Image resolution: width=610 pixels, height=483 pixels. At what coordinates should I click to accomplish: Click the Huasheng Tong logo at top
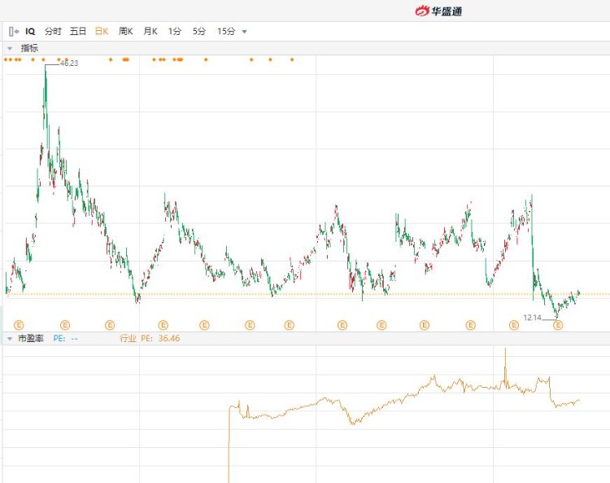pyautogui.click(x=438, y=11)
